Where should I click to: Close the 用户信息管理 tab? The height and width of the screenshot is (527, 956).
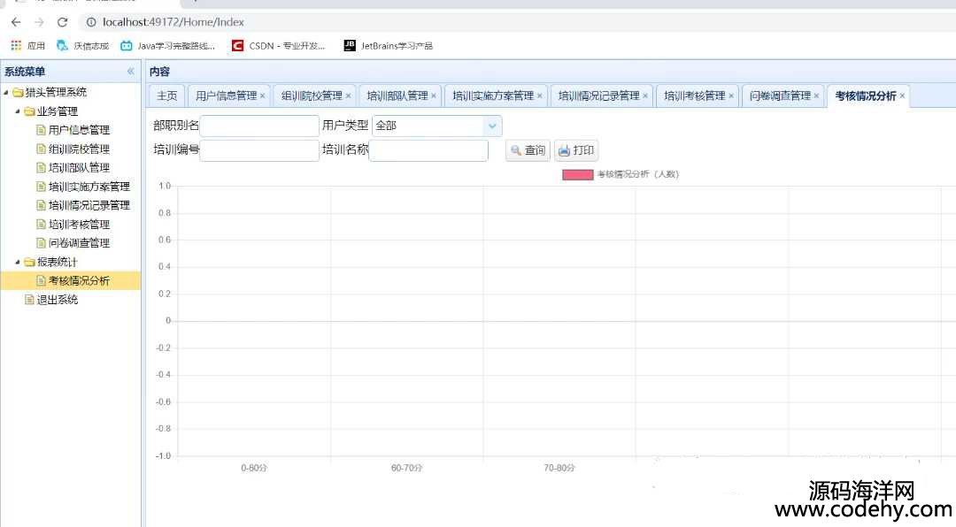(x=263, y=96)
